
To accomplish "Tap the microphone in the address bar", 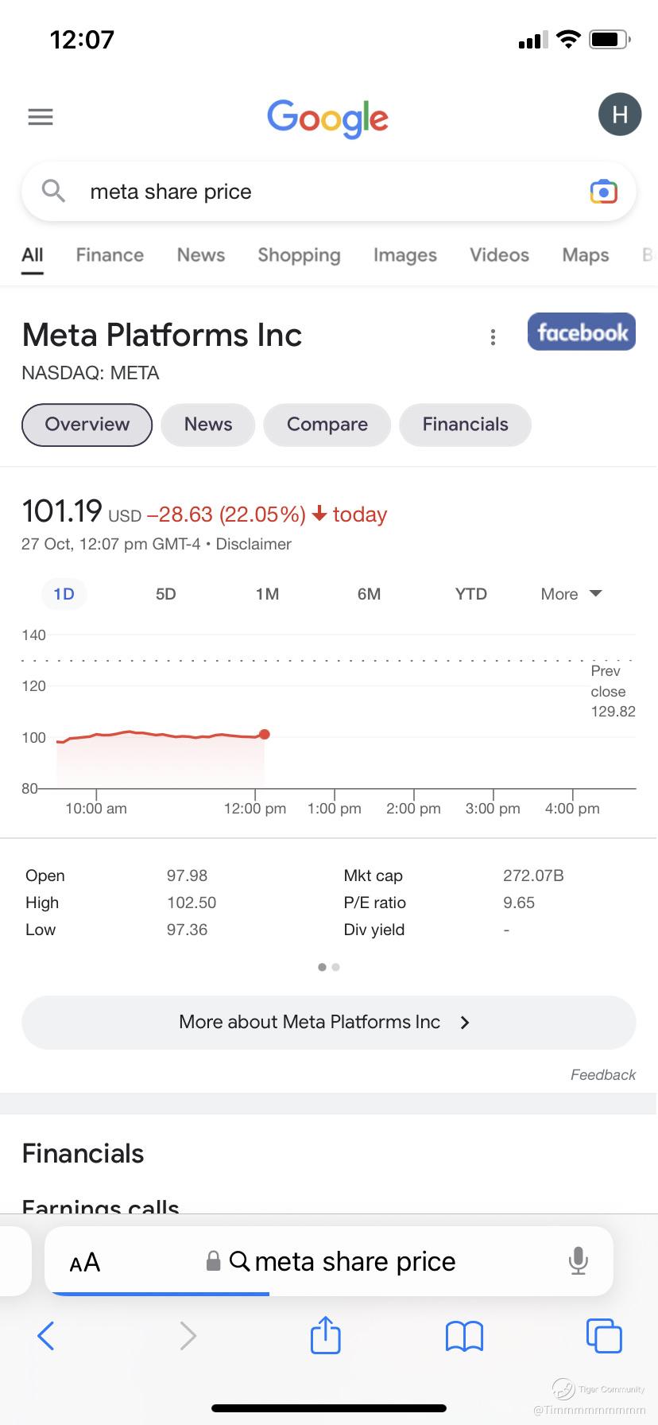I will pyautogui.click(x=579, y=1261).
